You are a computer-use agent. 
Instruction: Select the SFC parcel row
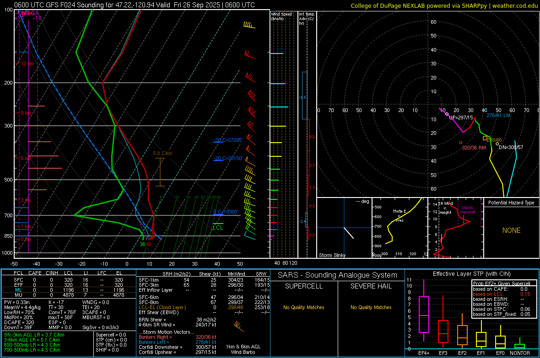[69, 280]
